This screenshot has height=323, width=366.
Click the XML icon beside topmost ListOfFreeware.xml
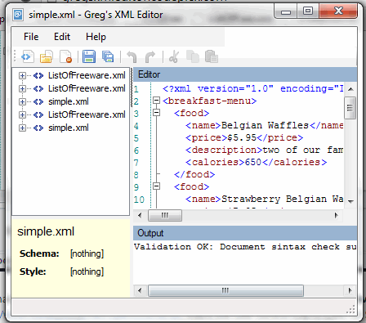point(38,75)
